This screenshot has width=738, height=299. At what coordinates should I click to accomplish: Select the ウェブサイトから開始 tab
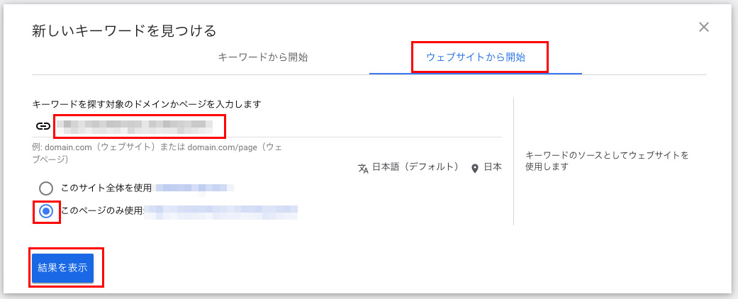click(476, 57)
